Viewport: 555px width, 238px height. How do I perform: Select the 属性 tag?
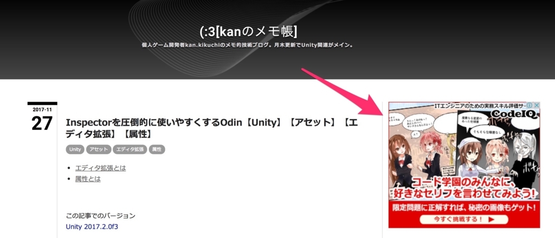coord(157,149)
